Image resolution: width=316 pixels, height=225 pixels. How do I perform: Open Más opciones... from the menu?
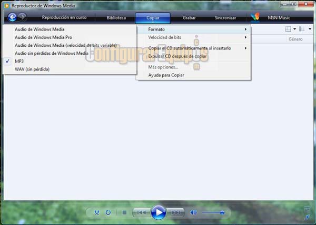click(193, 67)
